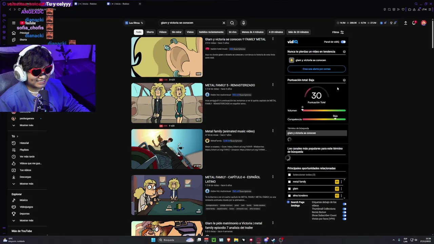Check the glam keyword checkbox
The width and height of the screenshot is (434, 244).
[x=289, y=189]
